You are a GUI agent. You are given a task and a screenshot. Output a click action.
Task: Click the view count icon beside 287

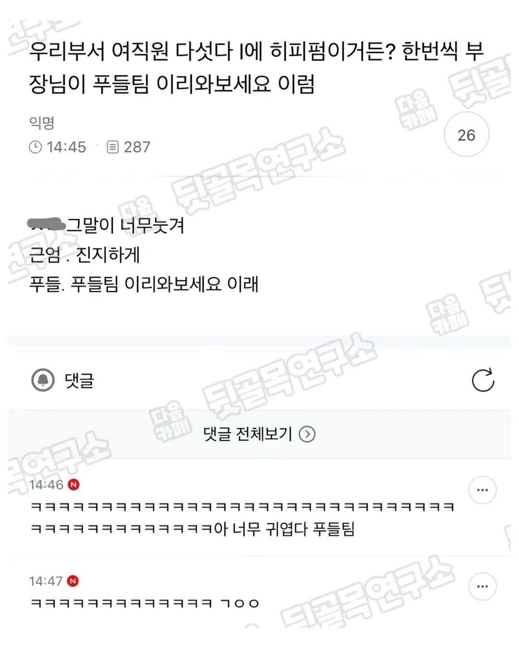coord(112,147)
